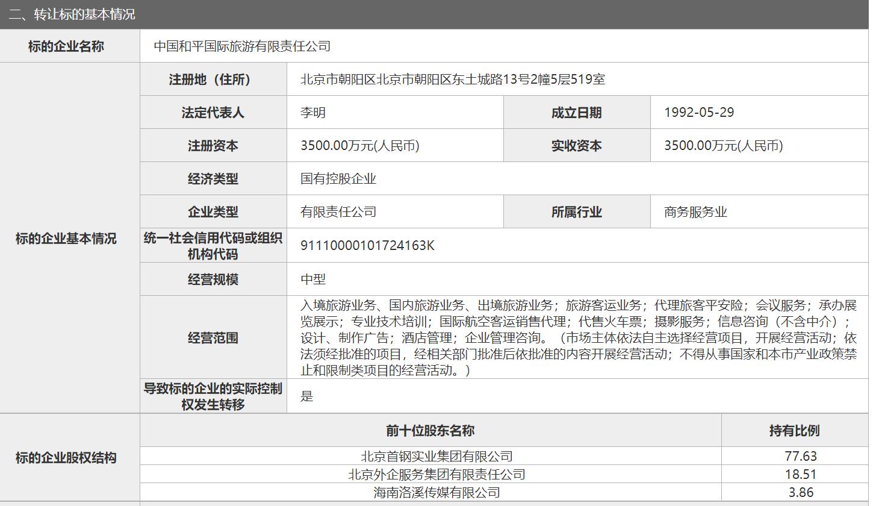
Task: 选择"海南洛溪传媒有限公司"持股比例3.86
Action: 796,492
